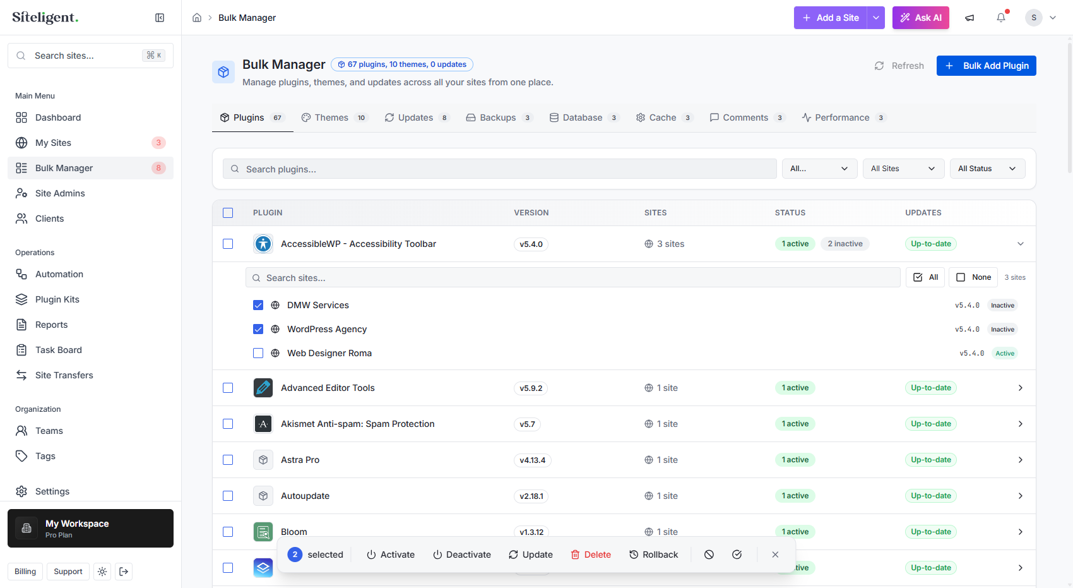Expand the Advanced Editor Tools row

coord(1021,388)
